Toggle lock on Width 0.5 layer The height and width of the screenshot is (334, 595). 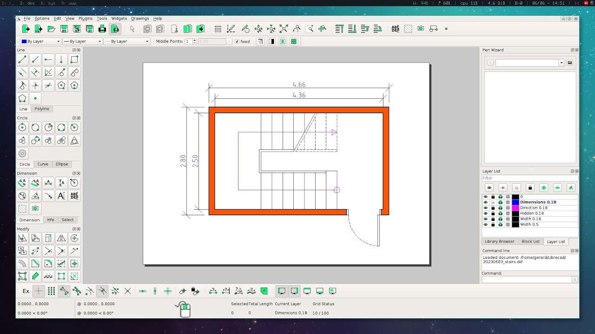[x=493, y=225]
